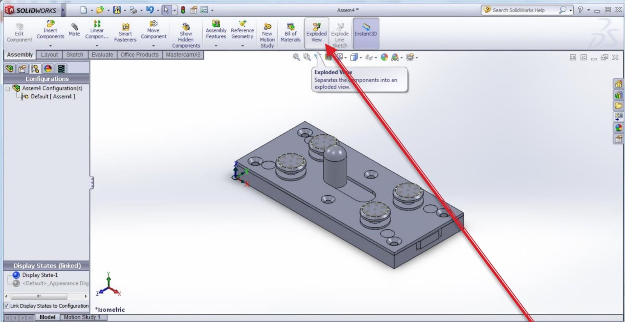
Task: Click the left panel collapse handle
Action: (x=92, y=182)
